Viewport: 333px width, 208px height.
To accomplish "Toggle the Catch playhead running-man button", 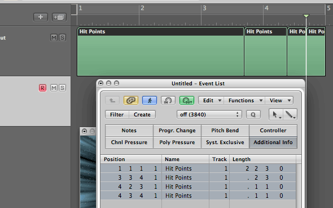I will click(150, 101).
